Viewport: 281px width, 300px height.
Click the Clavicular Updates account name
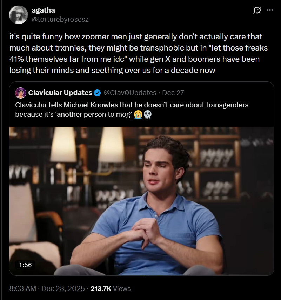[x=60, y=93]
